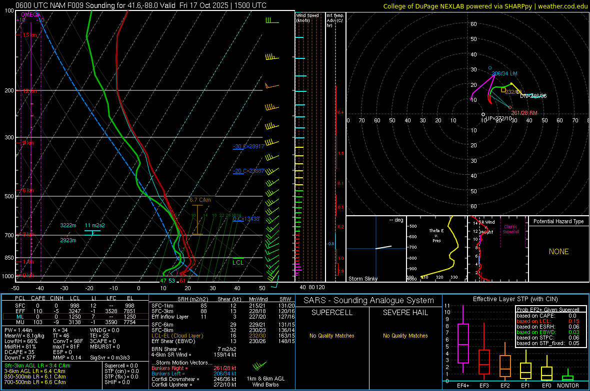
Task: Select the EFF parcel row
Action: [x=75, y=311]
